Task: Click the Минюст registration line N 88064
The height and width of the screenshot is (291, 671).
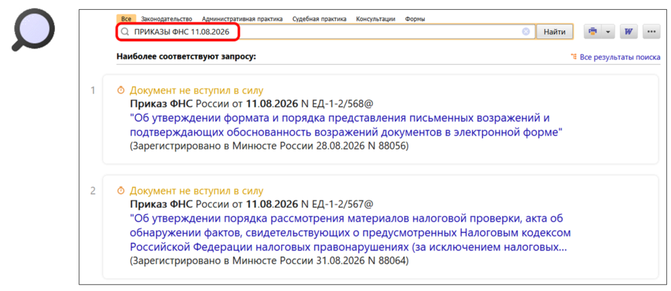Action: (269, 260)
